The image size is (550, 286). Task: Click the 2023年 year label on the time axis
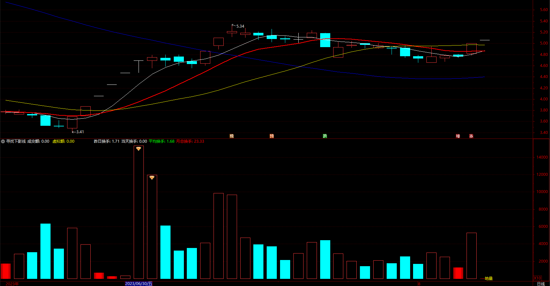[12, 284]
